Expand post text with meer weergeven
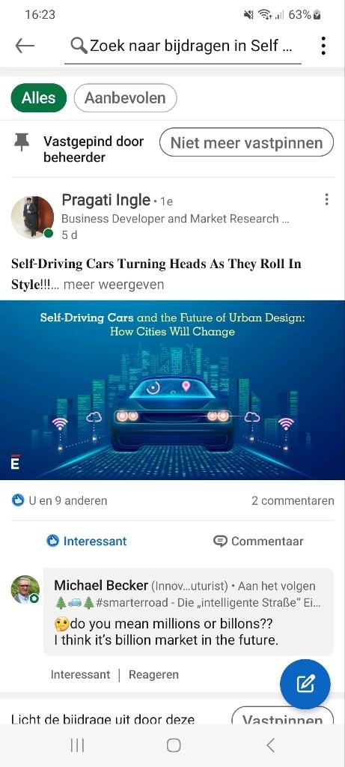 [114, 284]
